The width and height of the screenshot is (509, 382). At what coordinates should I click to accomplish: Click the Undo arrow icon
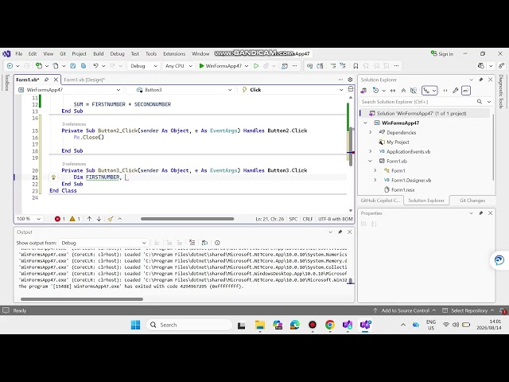coord(95,66)
